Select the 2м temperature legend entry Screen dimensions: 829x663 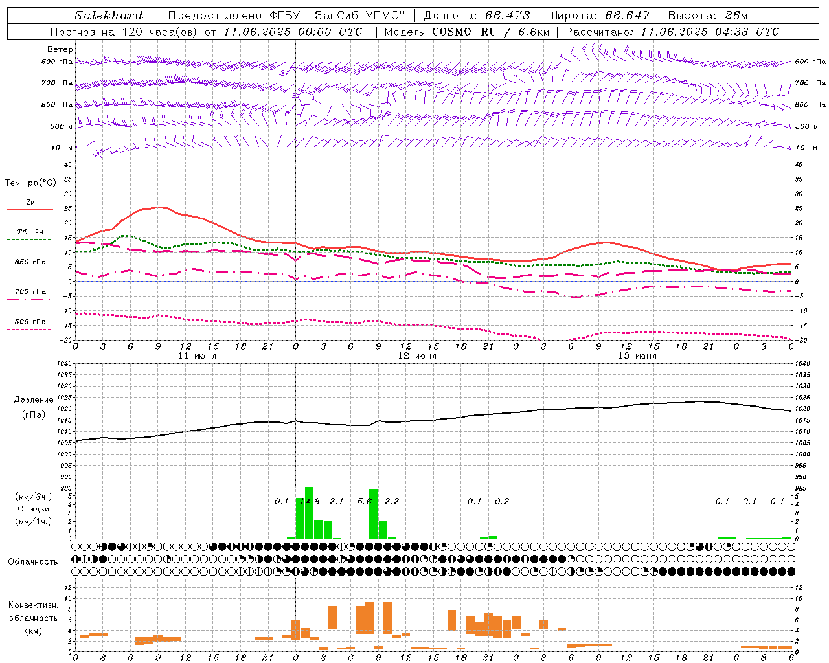tap(30, 203)
